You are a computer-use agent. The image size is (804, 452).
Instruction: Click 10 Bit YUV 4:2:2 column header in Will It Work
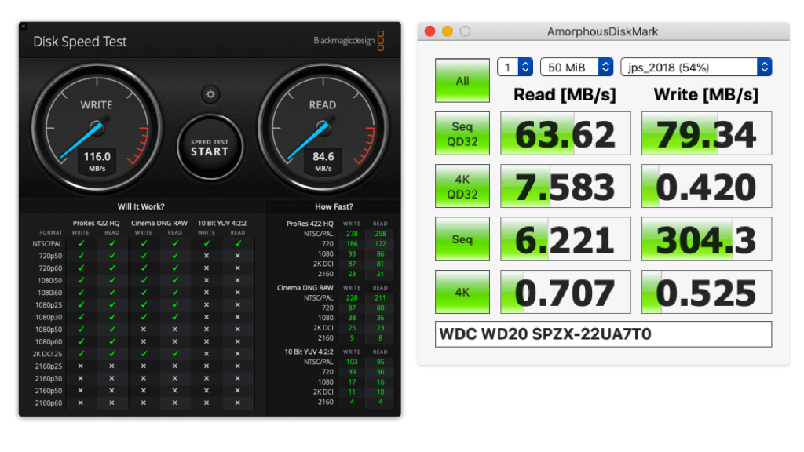tap(222, 224)
